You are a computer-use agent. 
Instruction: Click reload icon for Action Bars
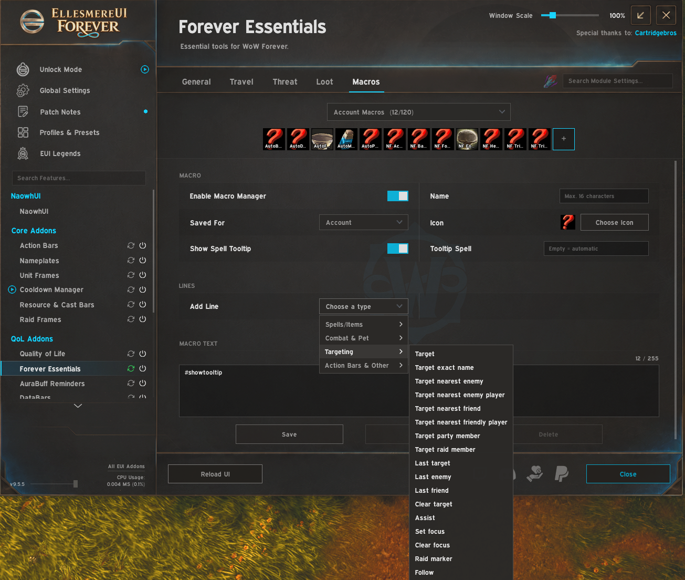tap(131, 245)
